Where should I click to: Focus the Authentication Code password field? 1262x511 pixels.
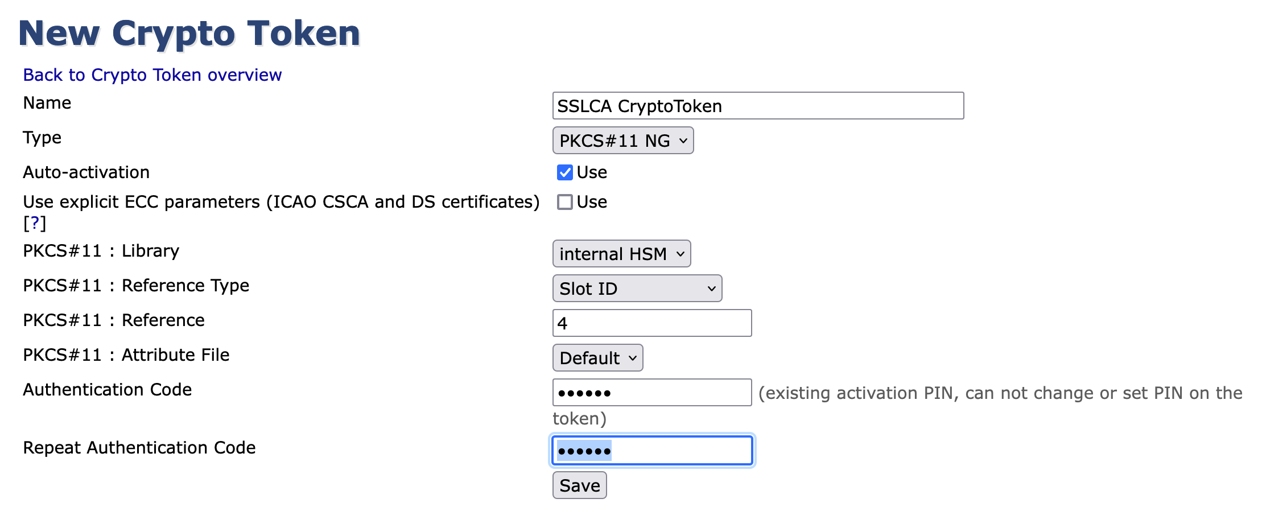pos(651,393)
